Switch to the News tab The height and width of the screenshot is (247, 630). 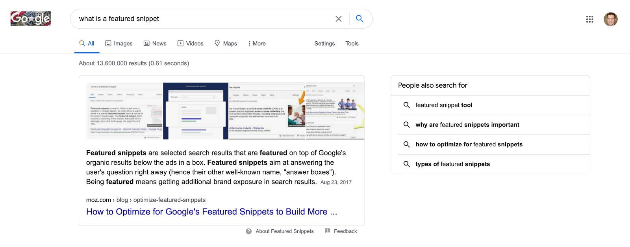click(x=155, y=44)
